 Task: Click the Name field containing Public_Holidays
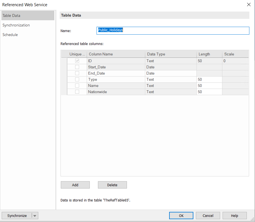pyautogui.click(x=173, y=30)
